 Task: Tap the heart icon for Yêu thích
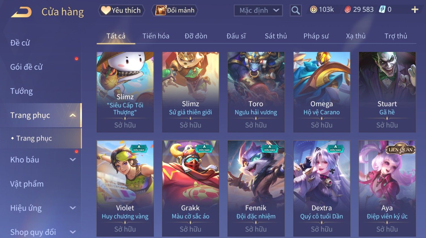pyautogui.click(x=106, y=10)
